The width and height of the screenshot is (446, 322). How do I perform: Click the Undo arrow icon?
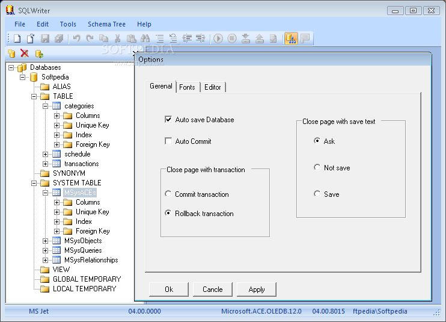76,39
